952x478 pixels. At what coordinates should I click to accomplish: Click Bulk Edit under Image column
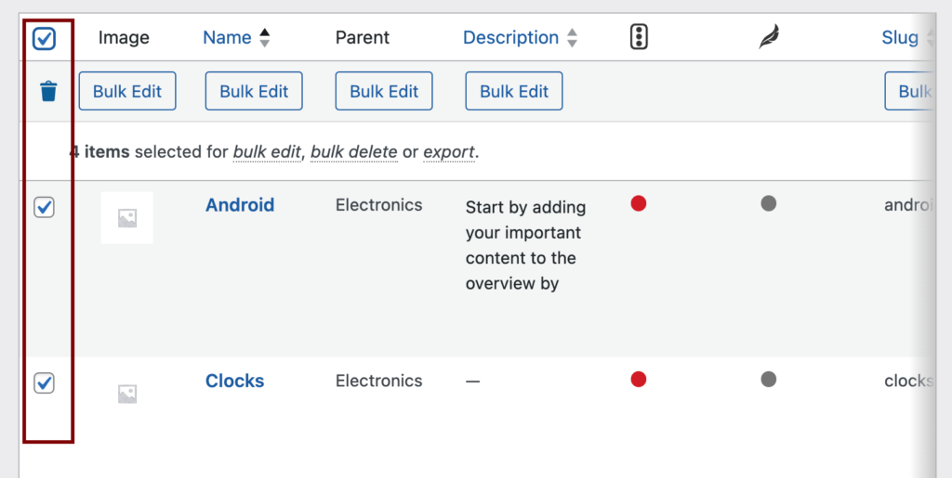click(x=127, y=91)
